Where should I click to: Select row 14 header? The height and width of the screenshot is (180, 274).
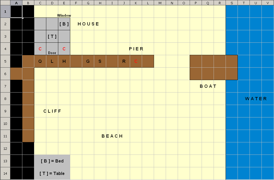5,173
